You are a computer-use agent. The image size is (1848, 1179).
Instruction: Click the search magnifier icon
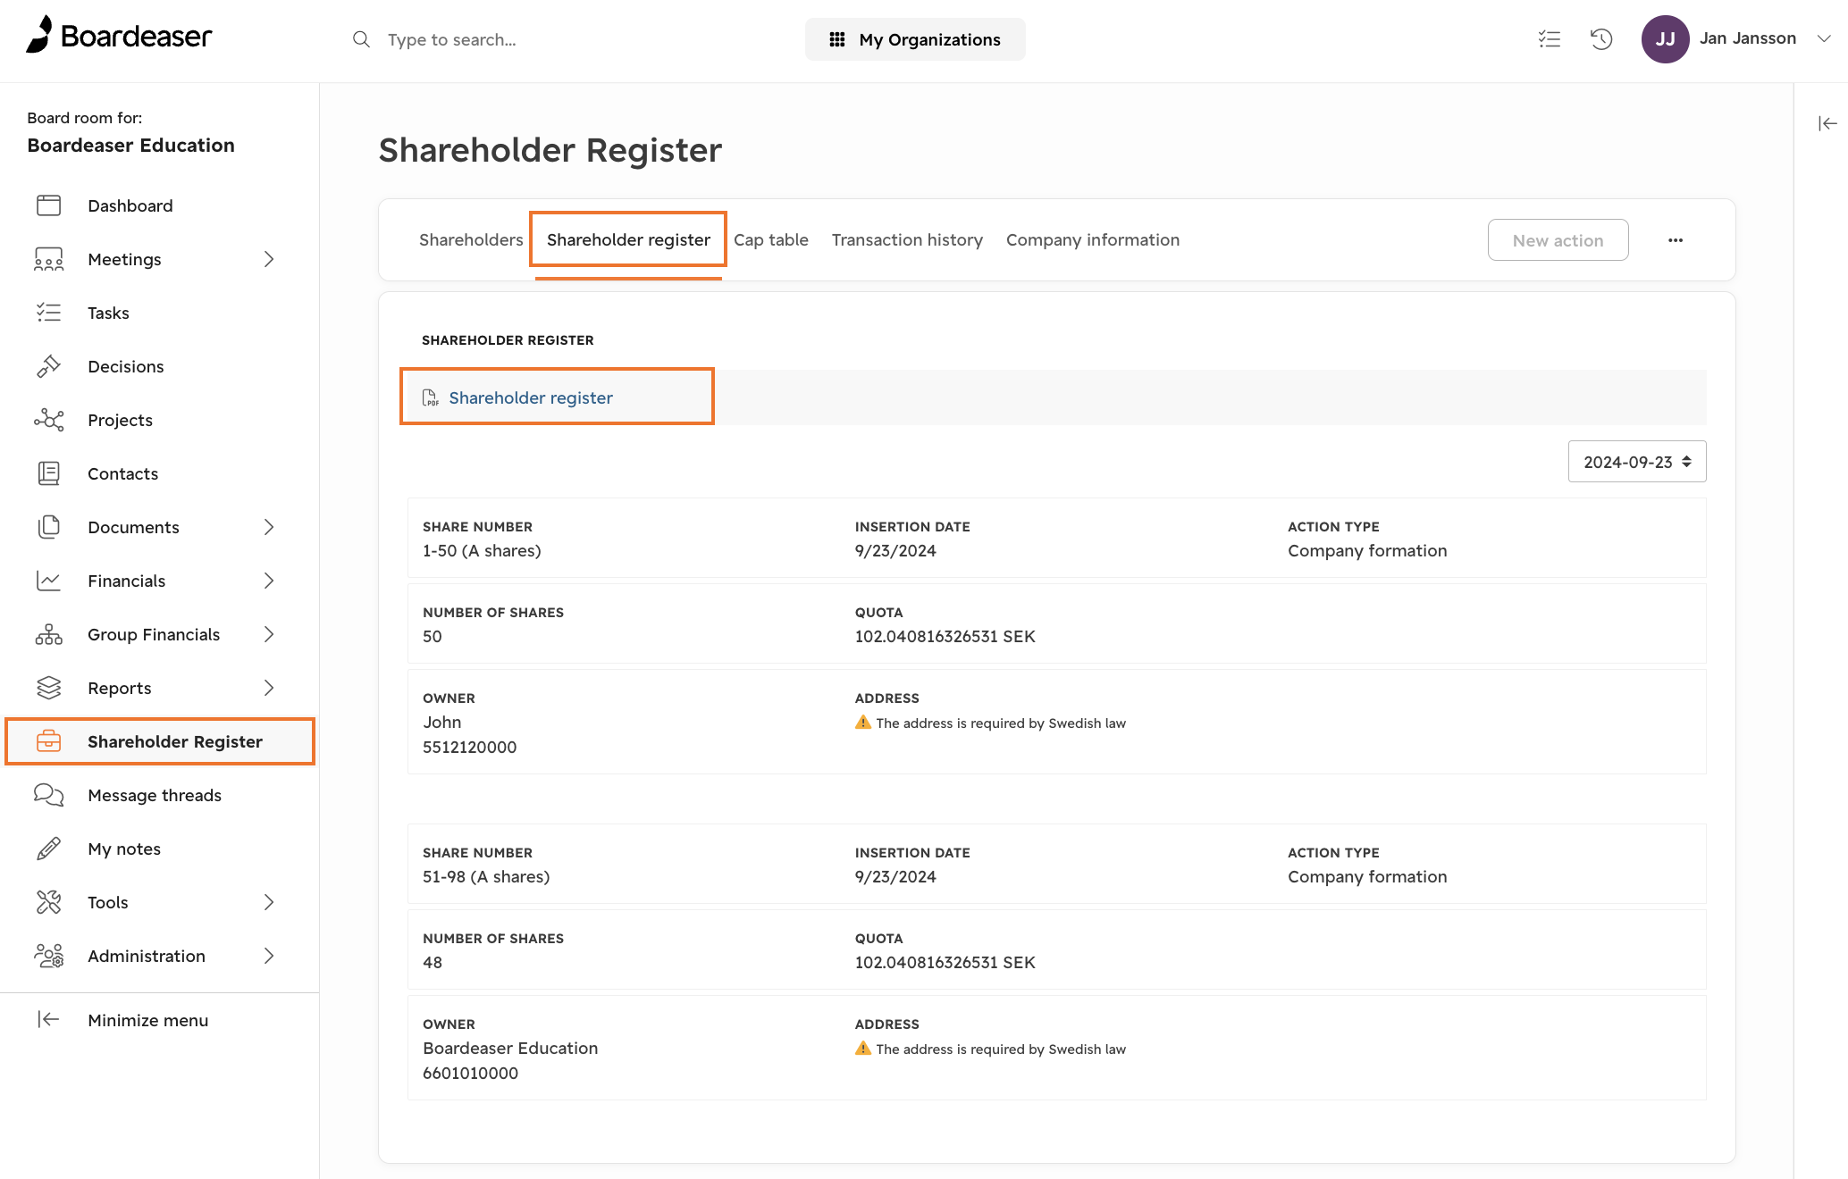[361, 39]
